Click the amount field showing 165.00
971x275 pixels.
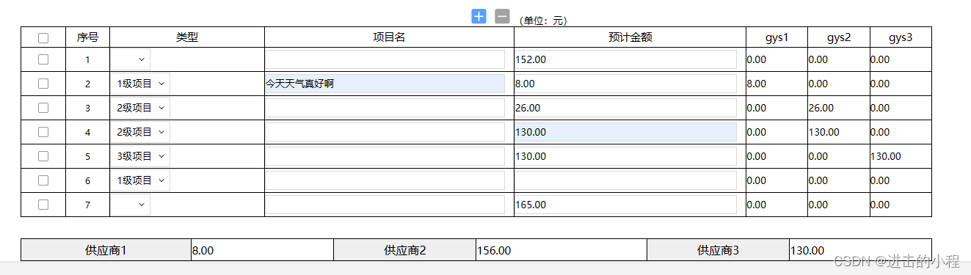625,205
